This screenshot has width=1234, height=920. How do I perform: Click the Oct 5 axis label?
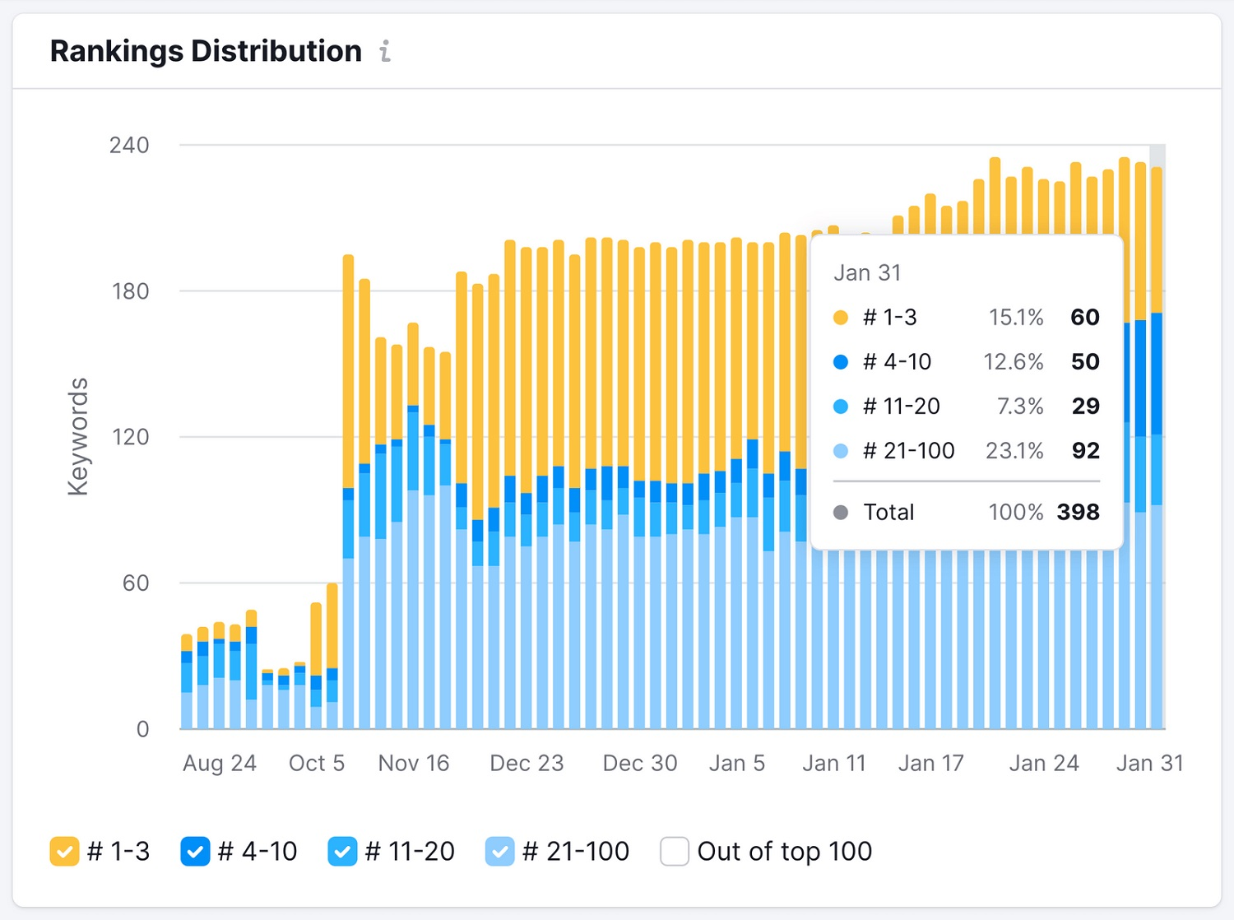(x=317, y=764)
